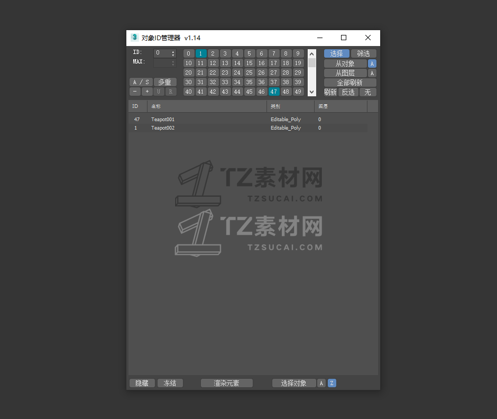
Task: Click the plus button
Action: coord(147,92)
